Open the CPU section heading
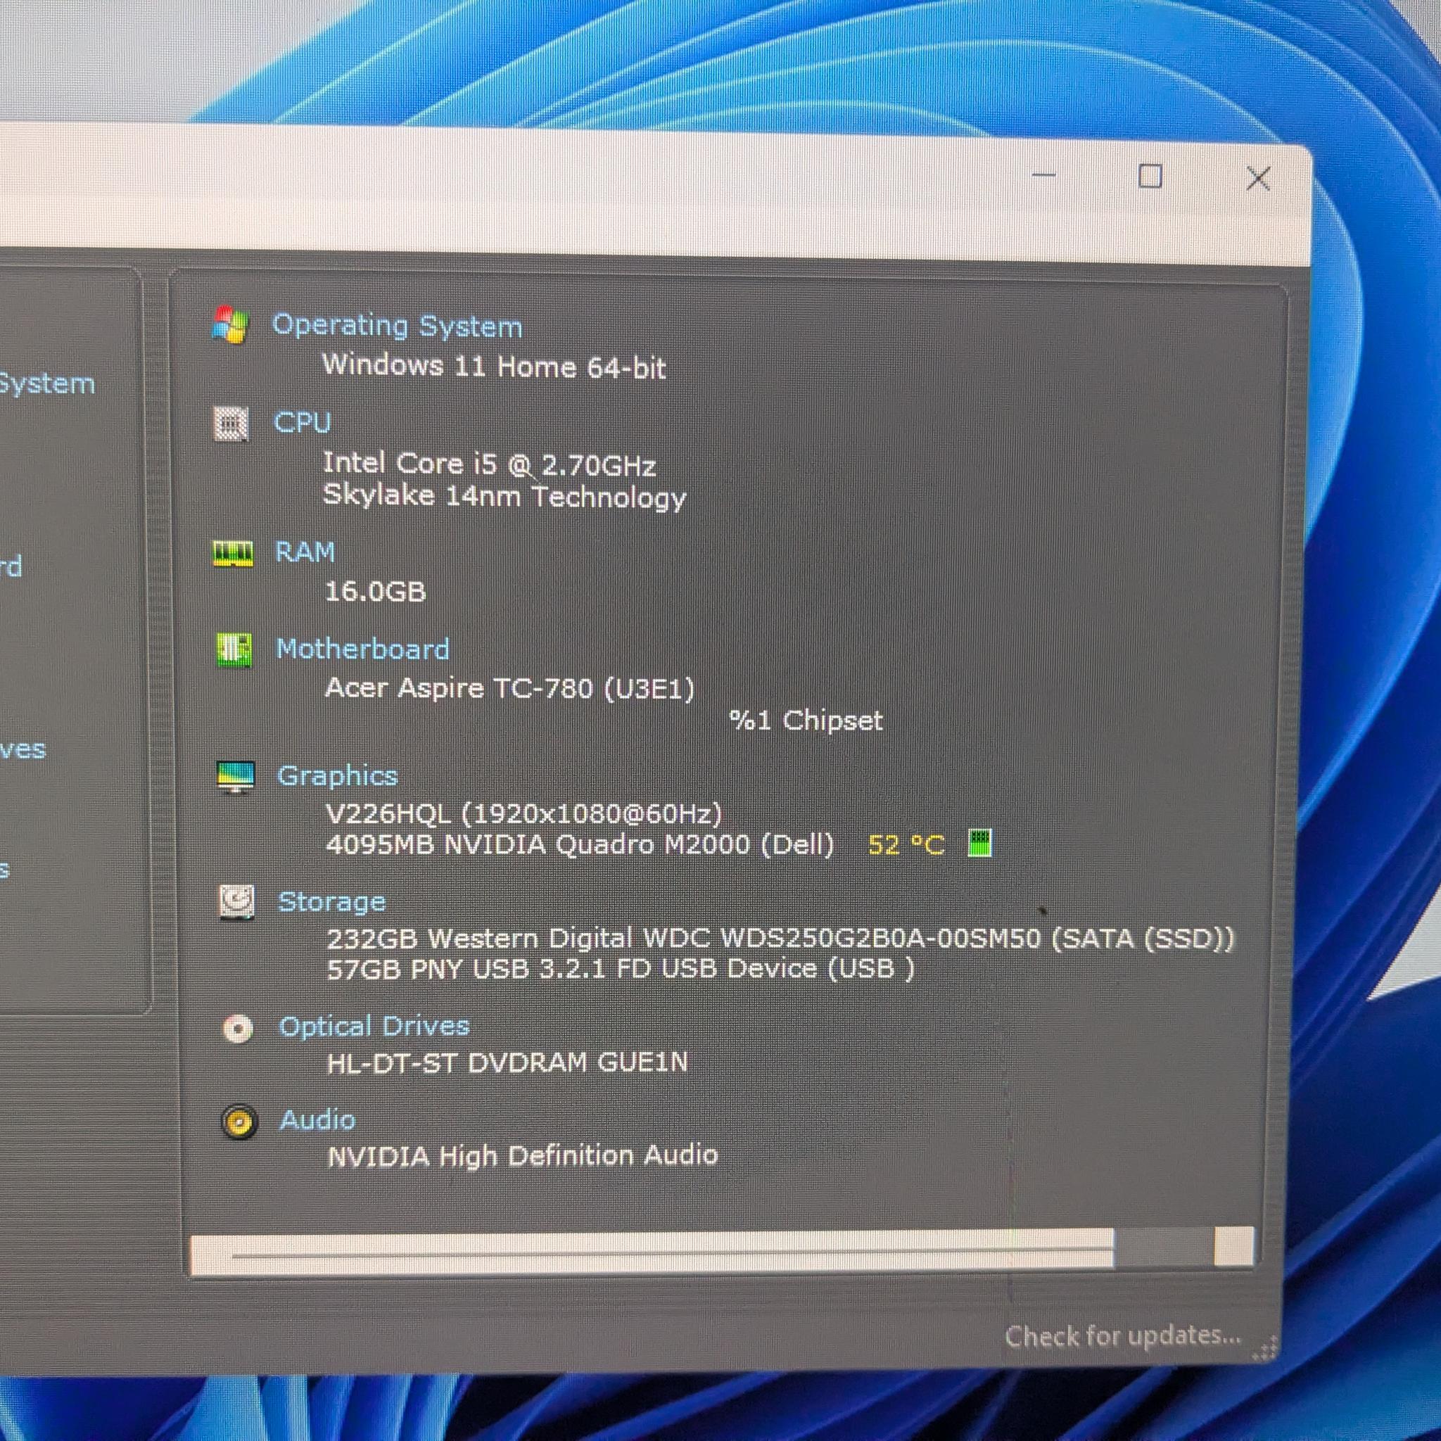Image resolution: width=1441 pixels, height=1441 pixels. [x=302, y=422]
